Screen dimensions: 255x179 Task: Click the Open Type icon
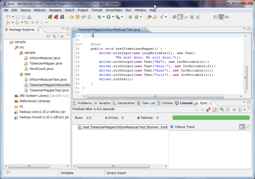(x=149, y=17)
